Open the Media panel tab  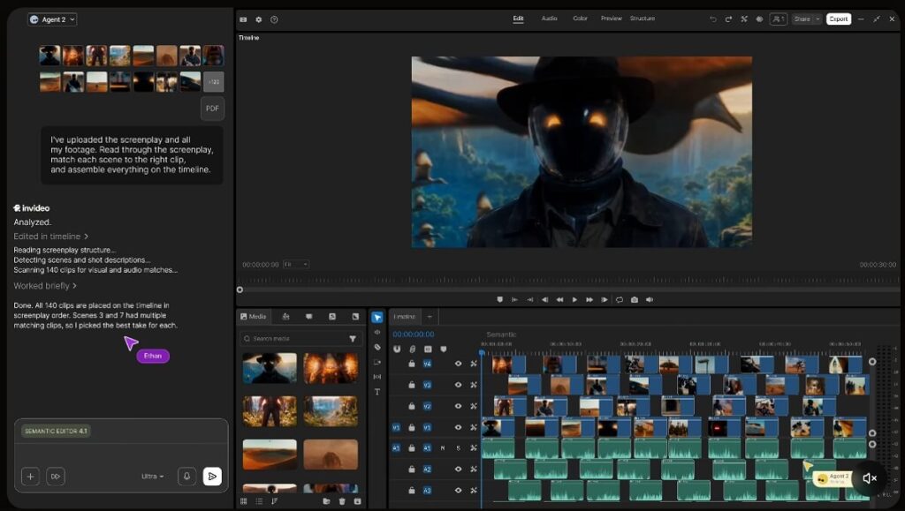(254, 316)
